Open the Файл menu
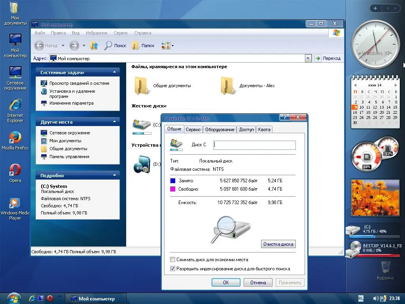Image resolution: width=405 pixels, height=304 pixels. coord(40,33)
